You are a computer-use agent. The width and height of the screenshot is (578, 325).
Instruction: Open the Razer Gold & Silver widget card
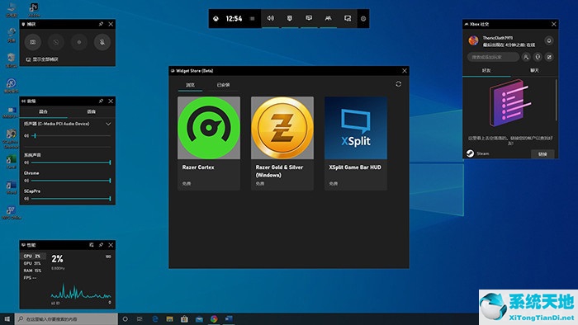click(x=282, y=144)
